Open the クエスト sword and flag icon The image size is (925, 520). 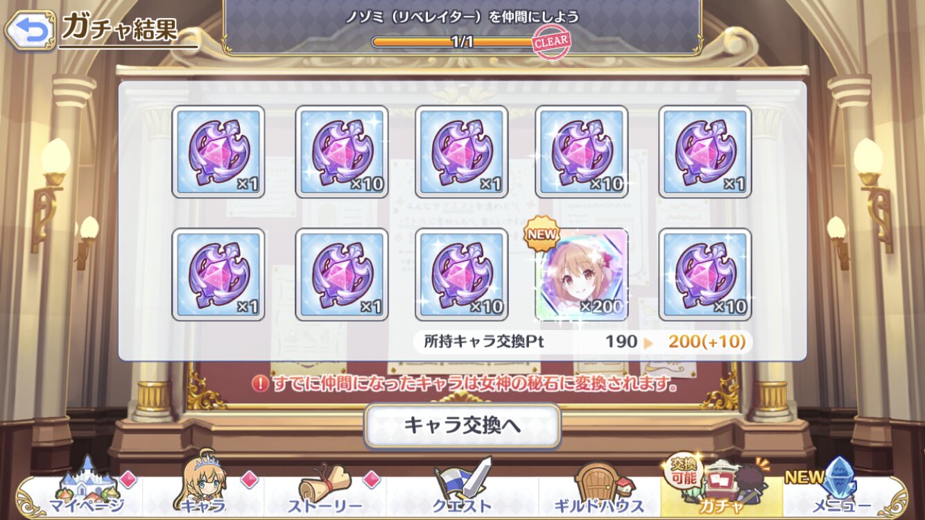tap(462, 485)
